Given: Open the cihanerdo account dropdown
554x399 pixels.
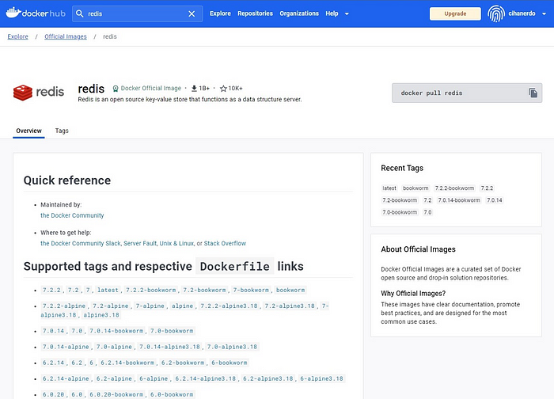Looking at the screenshot, I should tap(545, 13).
